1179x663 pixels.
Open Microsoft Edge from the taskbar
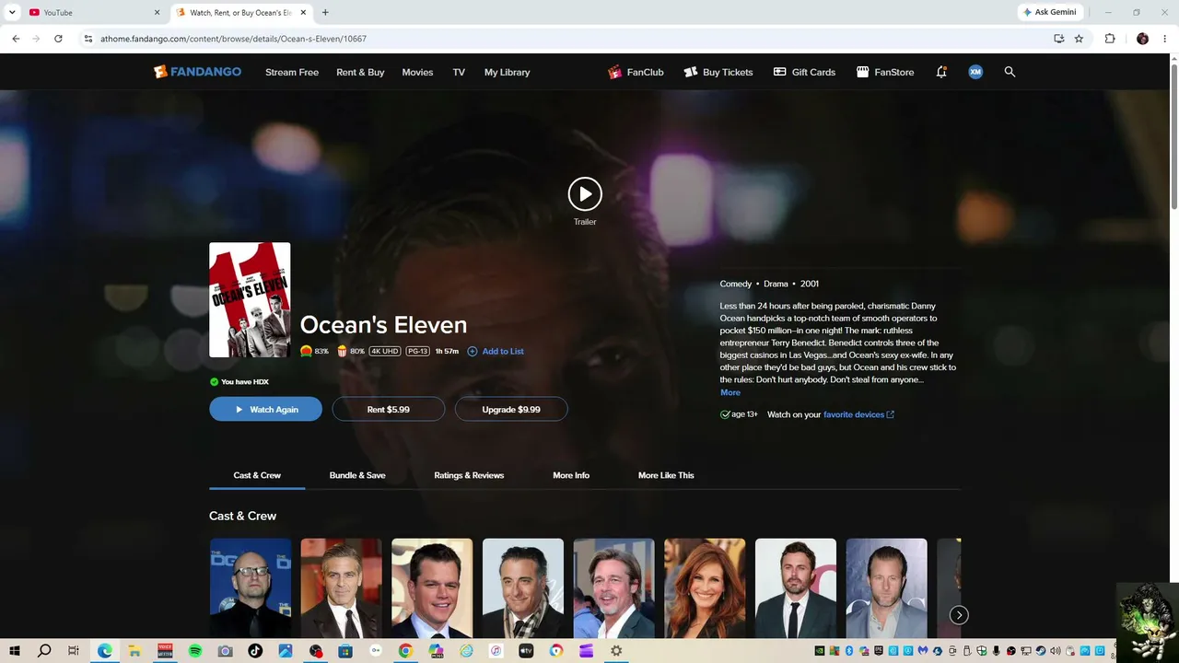(105, 651)
